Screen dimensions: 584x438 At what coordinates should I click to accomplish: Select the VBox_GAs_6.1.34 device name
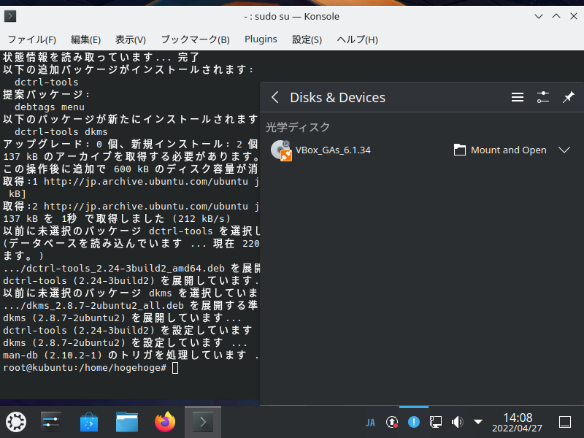pyautogui.click(x=333, y=150)
